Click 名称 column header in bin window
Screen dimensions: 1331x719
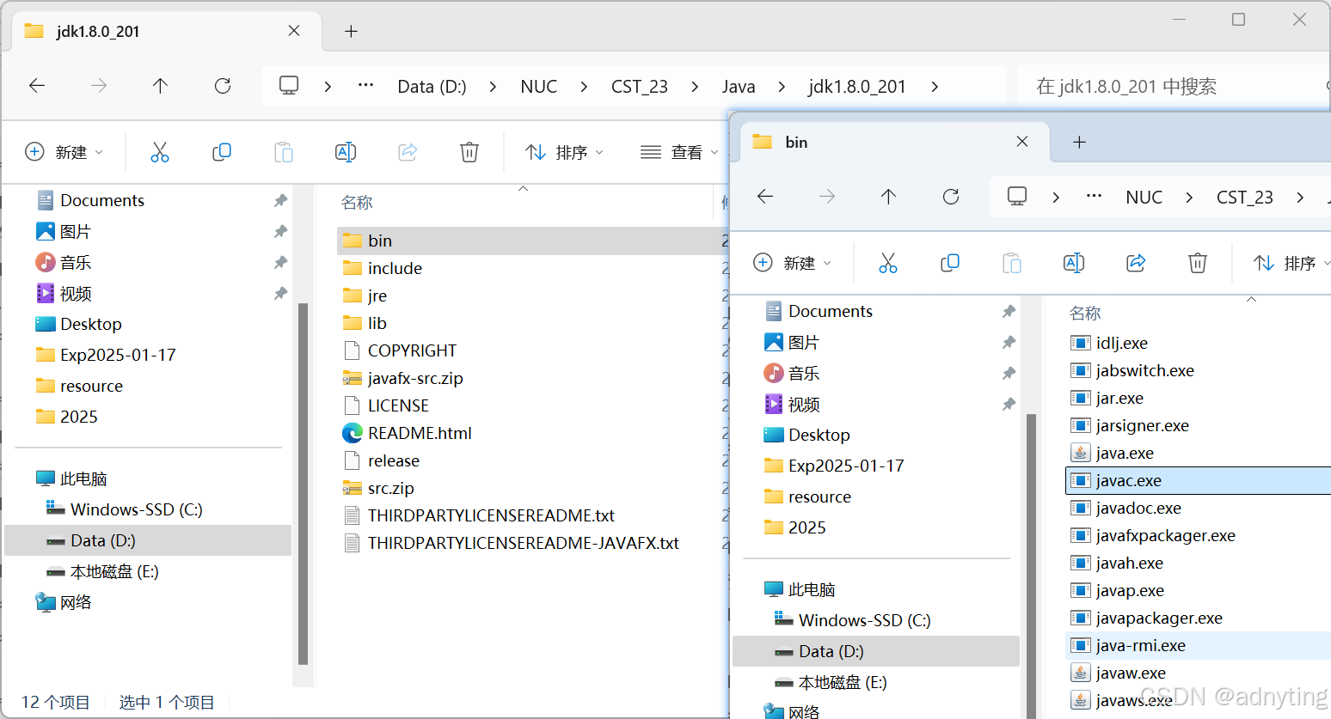coord(1085,314)
